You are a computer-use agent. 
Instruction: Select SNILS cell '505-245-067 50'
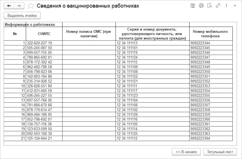[x=44, y=48]
